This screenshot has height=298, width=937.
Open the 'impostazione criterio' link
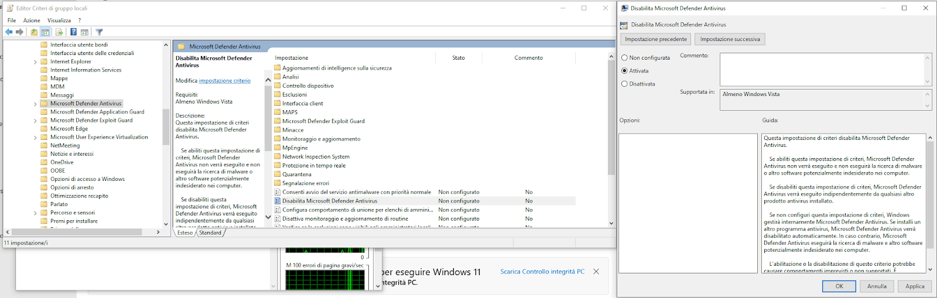click(x=224, y=81)
